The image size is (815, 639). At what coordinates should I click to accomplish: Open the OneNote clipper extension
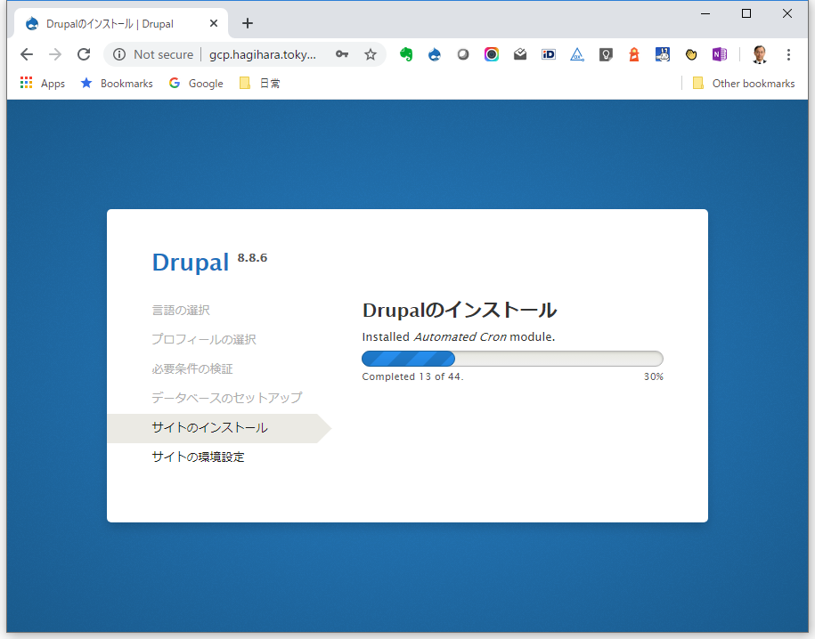click(x=720, y=54)
